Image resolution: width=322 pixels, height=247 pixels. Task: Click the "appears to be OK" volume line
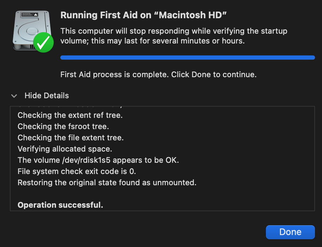point(98,160)
